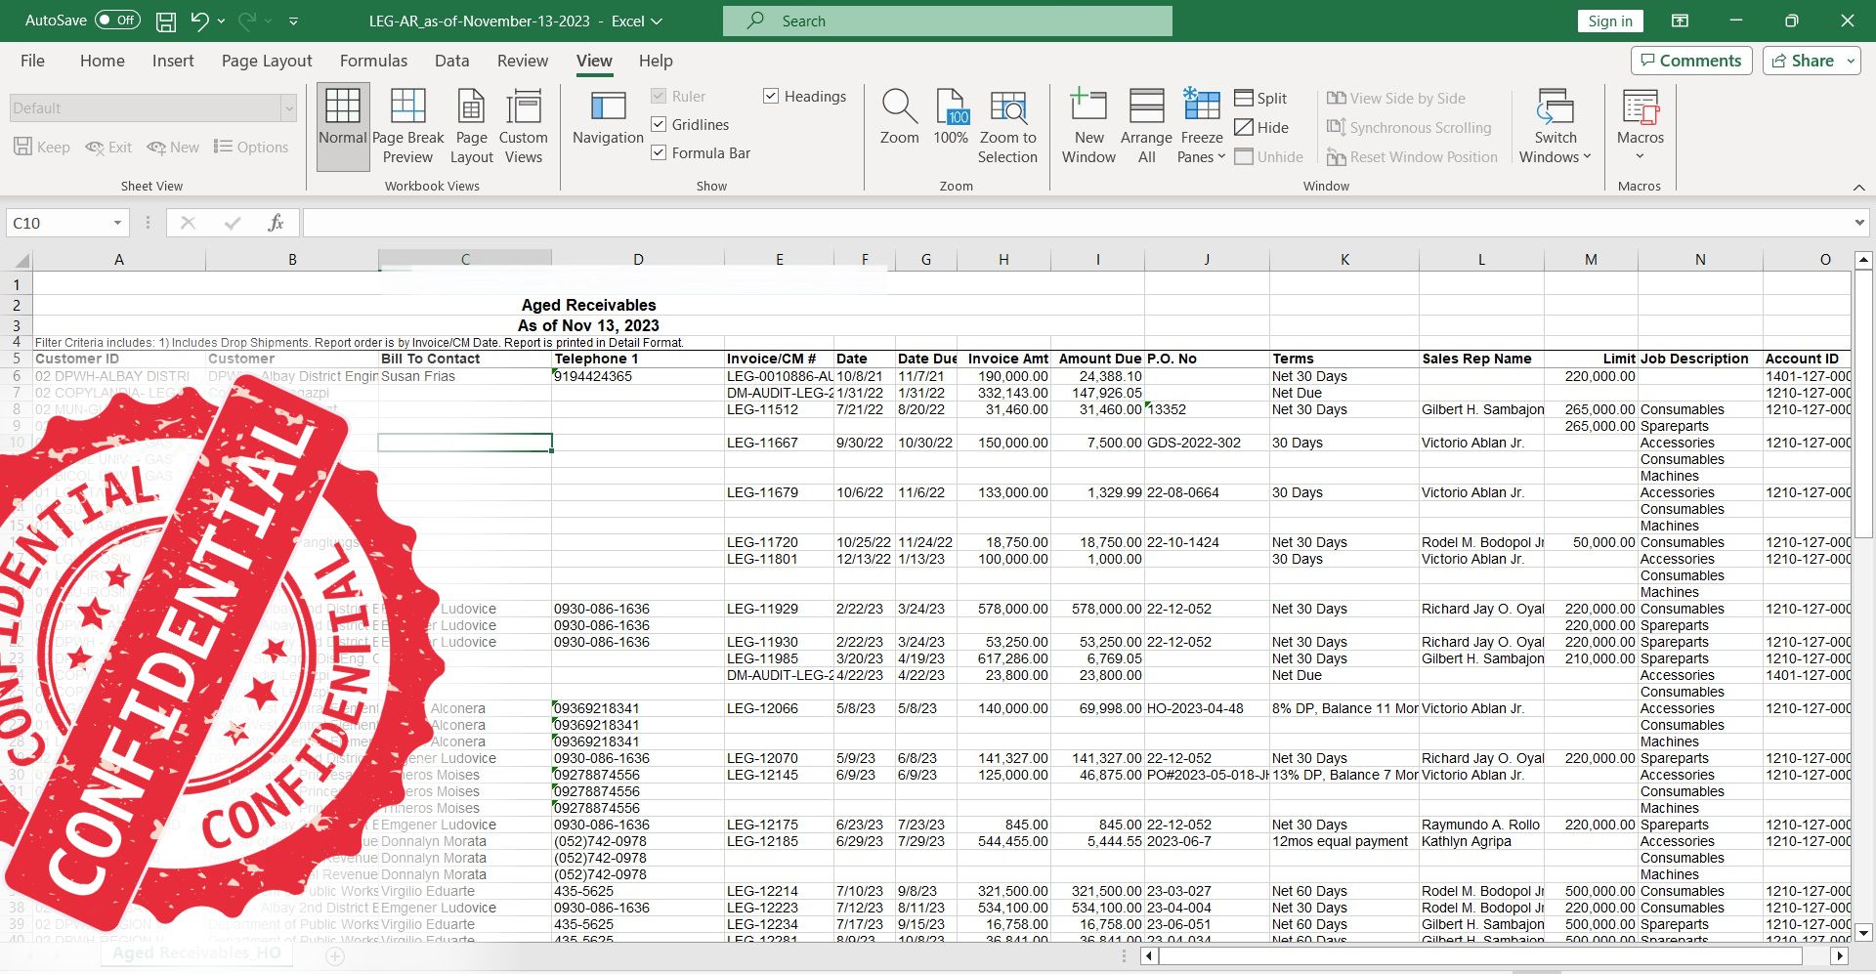This screenshot has height=974, width=1876.
Task: Switch to the Home tab
Action: [103, 61]
